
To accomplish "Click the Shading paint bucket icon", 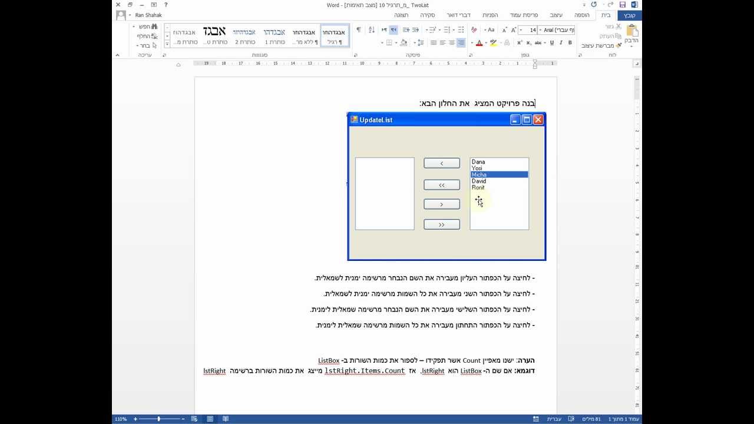I will [404, 42].
